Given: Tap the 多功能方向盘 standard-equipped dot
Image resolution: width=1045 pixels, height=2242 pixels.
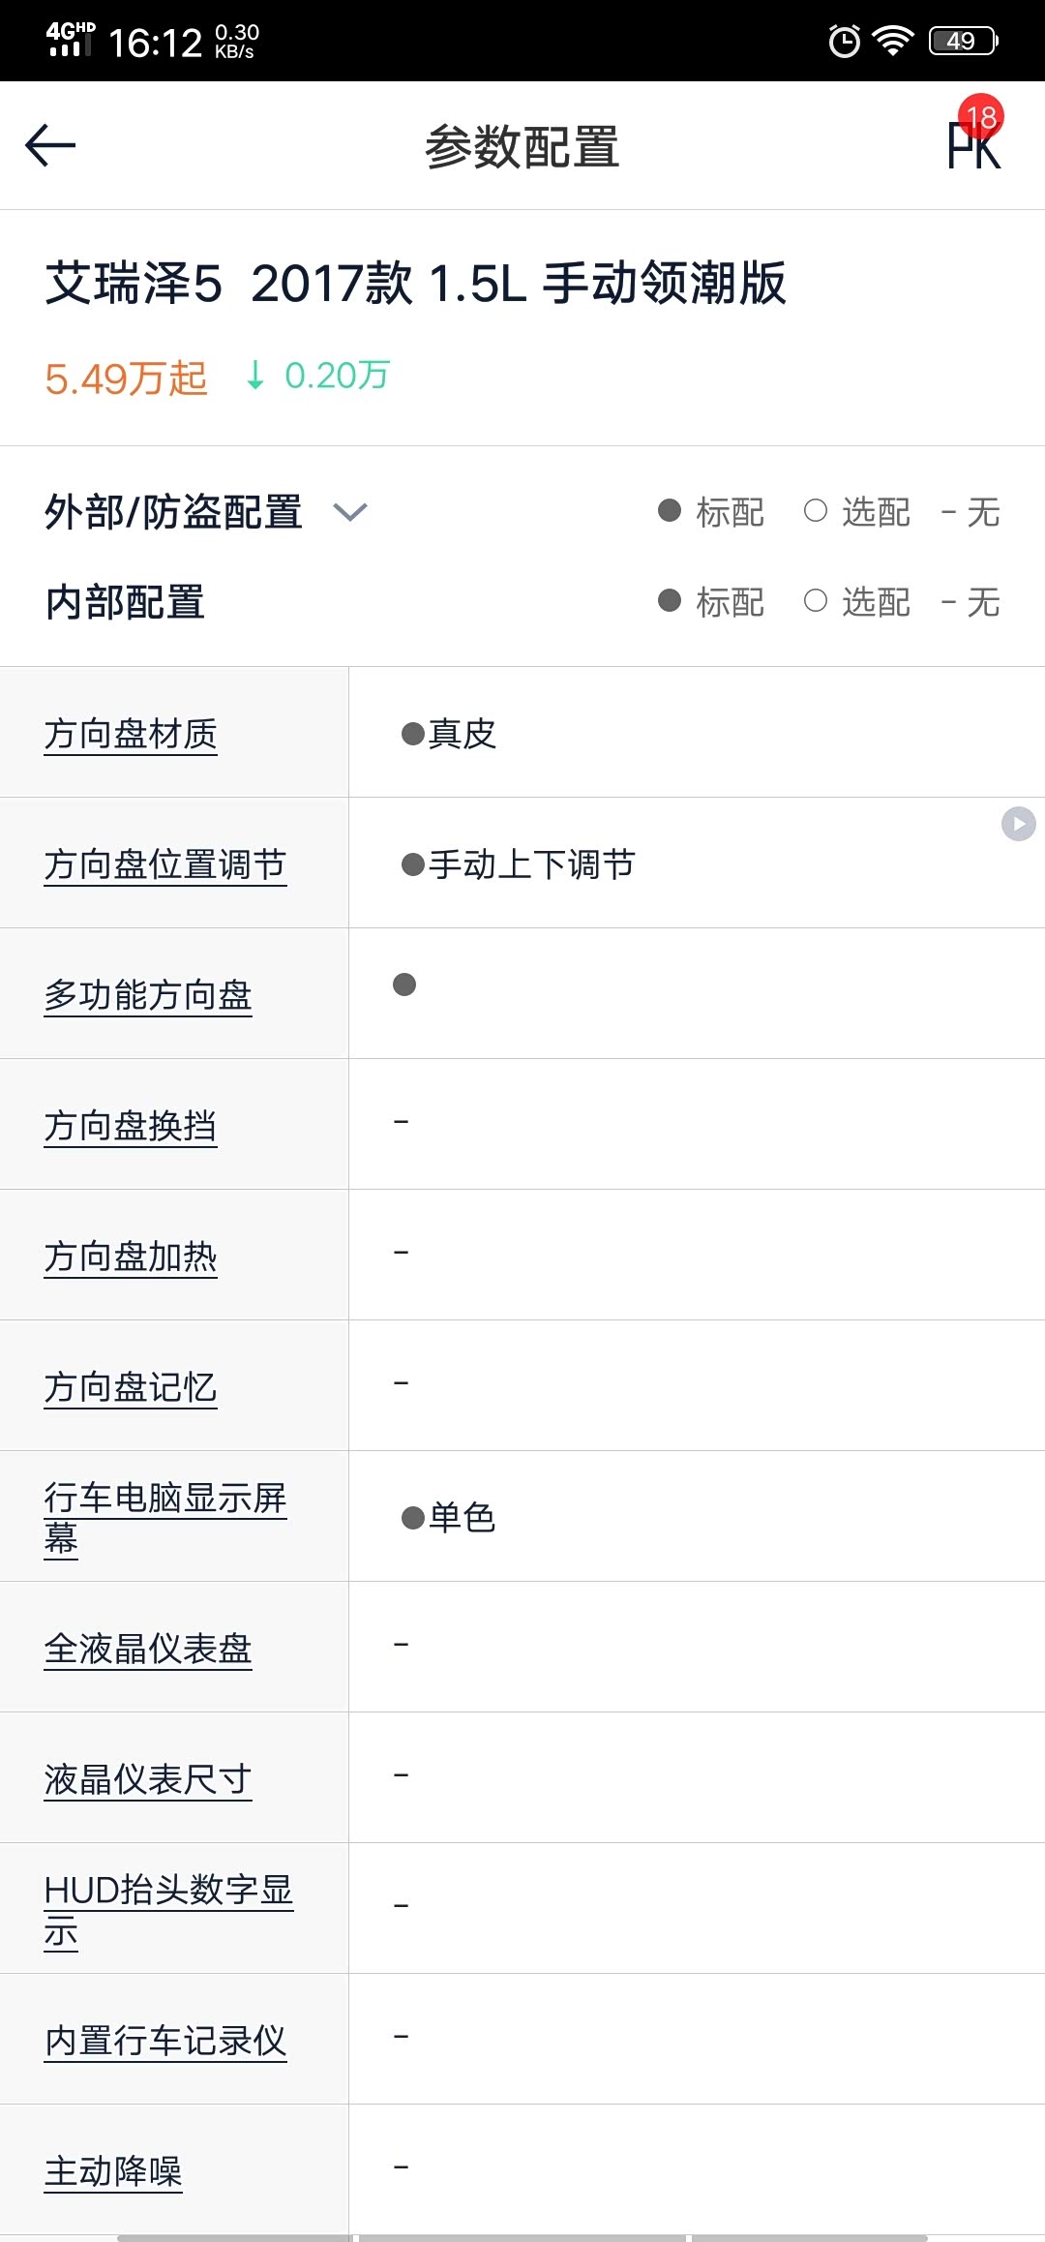Looking at the screenshot, I should pyautogui.click(x=404, y=985).
